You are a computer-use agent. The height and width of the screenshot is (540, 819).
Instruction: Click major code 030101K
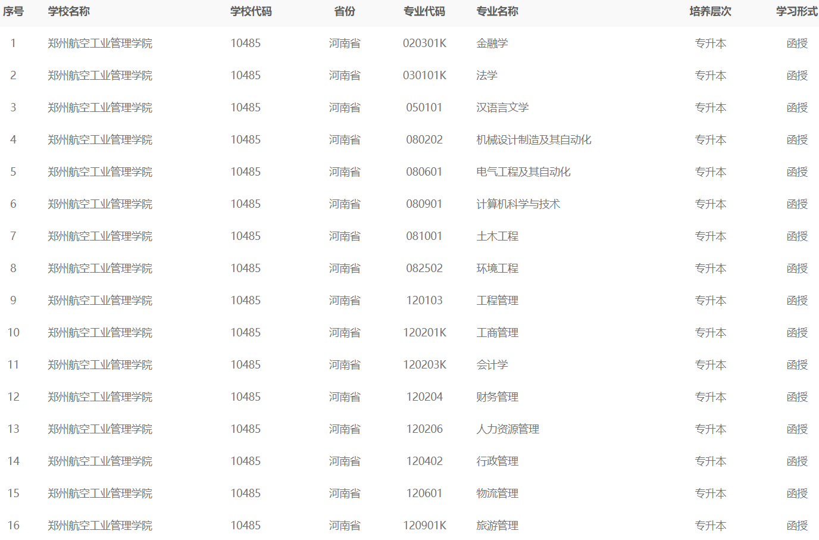tap(424, 76)
